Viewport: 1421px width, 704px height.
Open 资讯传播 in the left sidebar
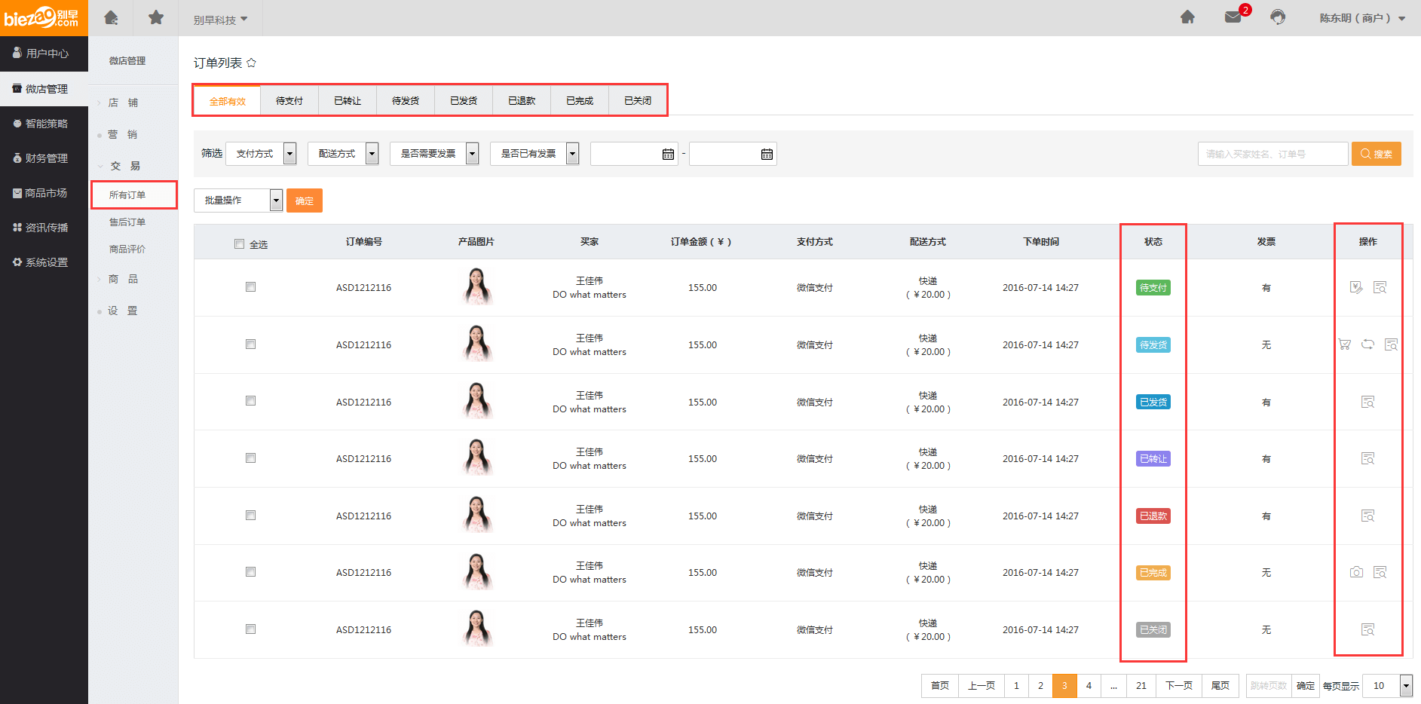coord(44,228)
